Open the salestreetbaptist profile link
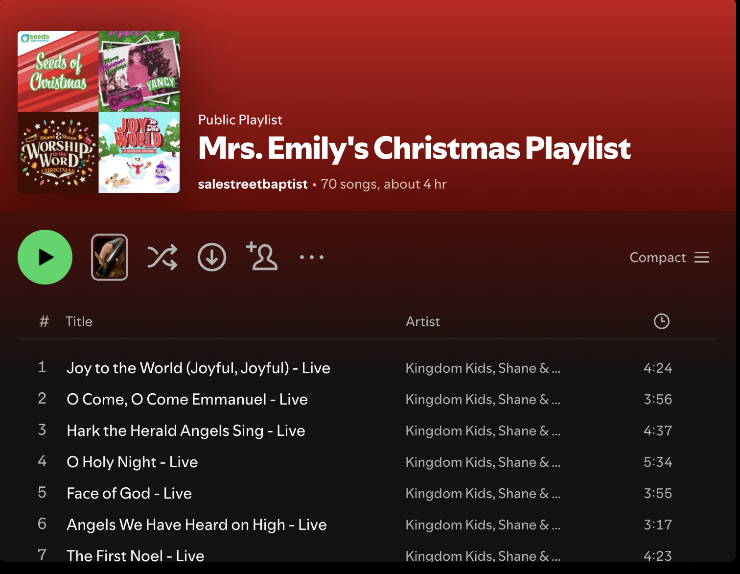Viewport: 740px width, 574px height. (253, 184)
